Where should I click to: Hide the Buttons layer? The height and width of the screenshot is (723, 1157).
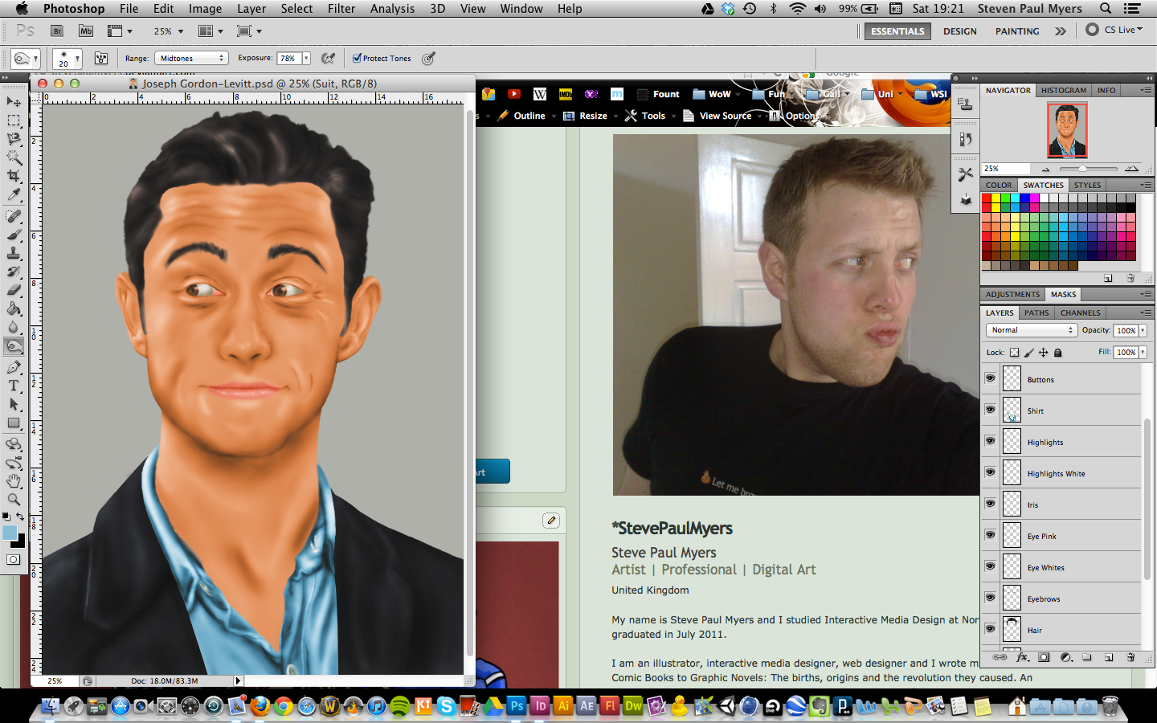tap(990, 378)
